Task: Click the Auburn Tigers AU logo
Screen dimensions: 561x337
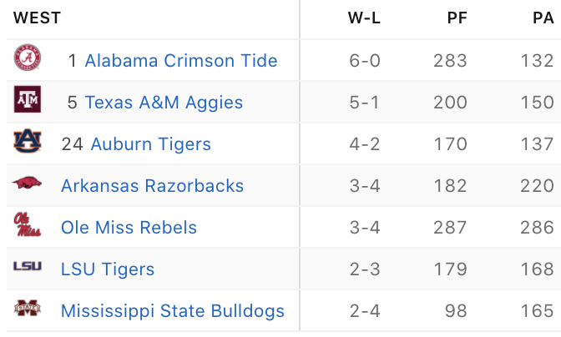Action: point(28,141)
